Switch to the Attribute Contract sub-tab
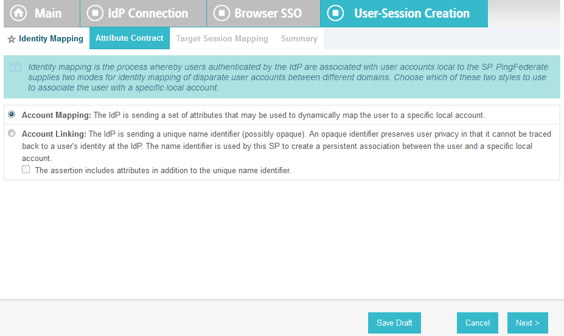The image size is (564, 336). click(130, 38)
